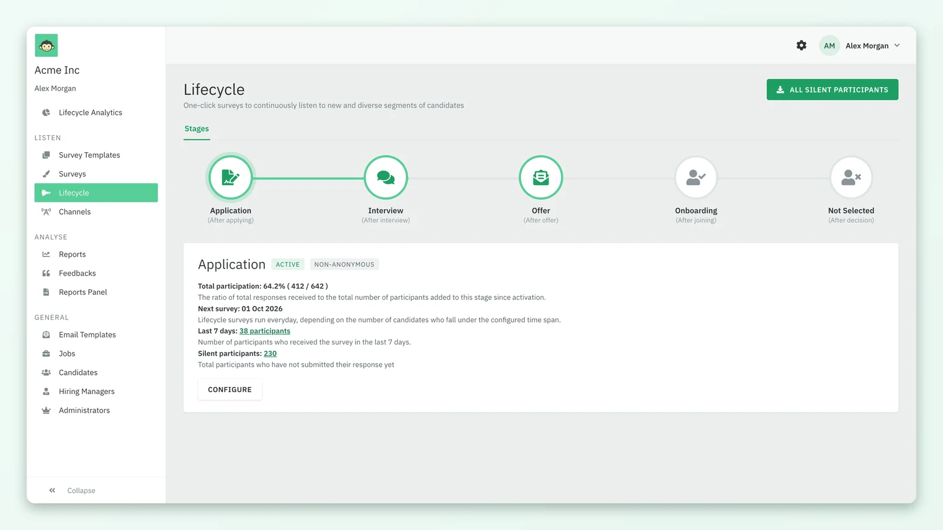Click the Application stage label under circle
The height and width of the screenshot is (530, 943).
231,211
